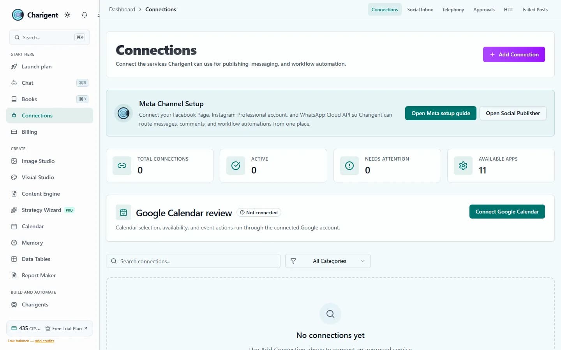Open the notifications bell
561x350 pixels.
[85, 15]
